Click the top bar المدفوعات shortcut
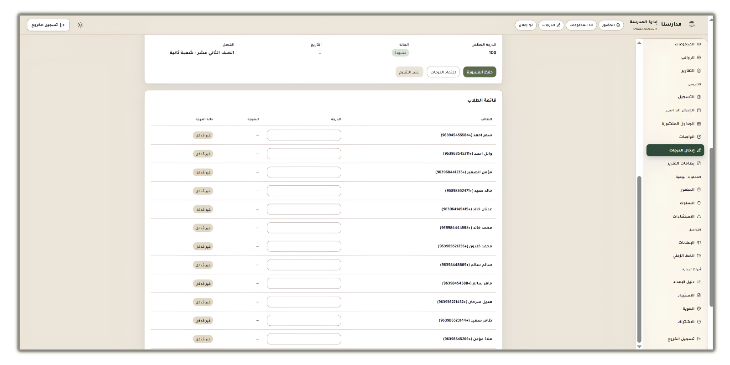 coord(581,25)
